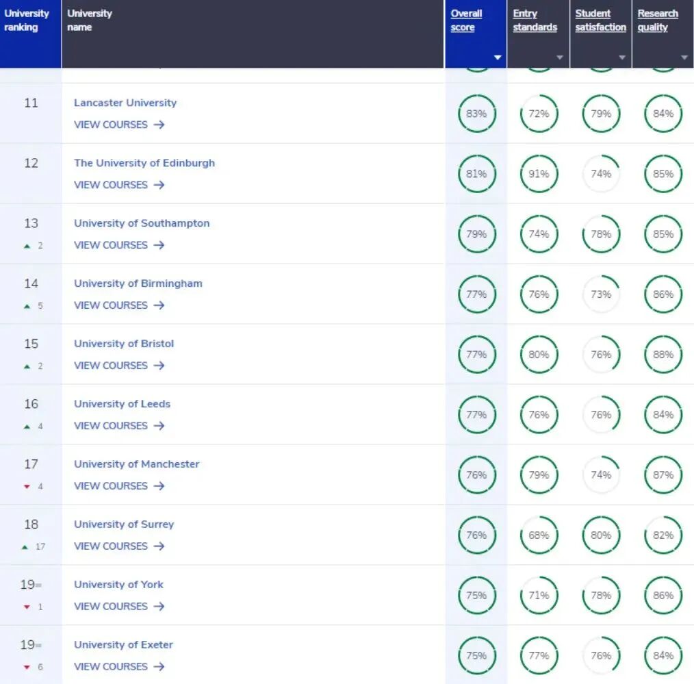Click Birmingham's 73% student satisfaction circle

pyautogui.click(x=601, y=294)
